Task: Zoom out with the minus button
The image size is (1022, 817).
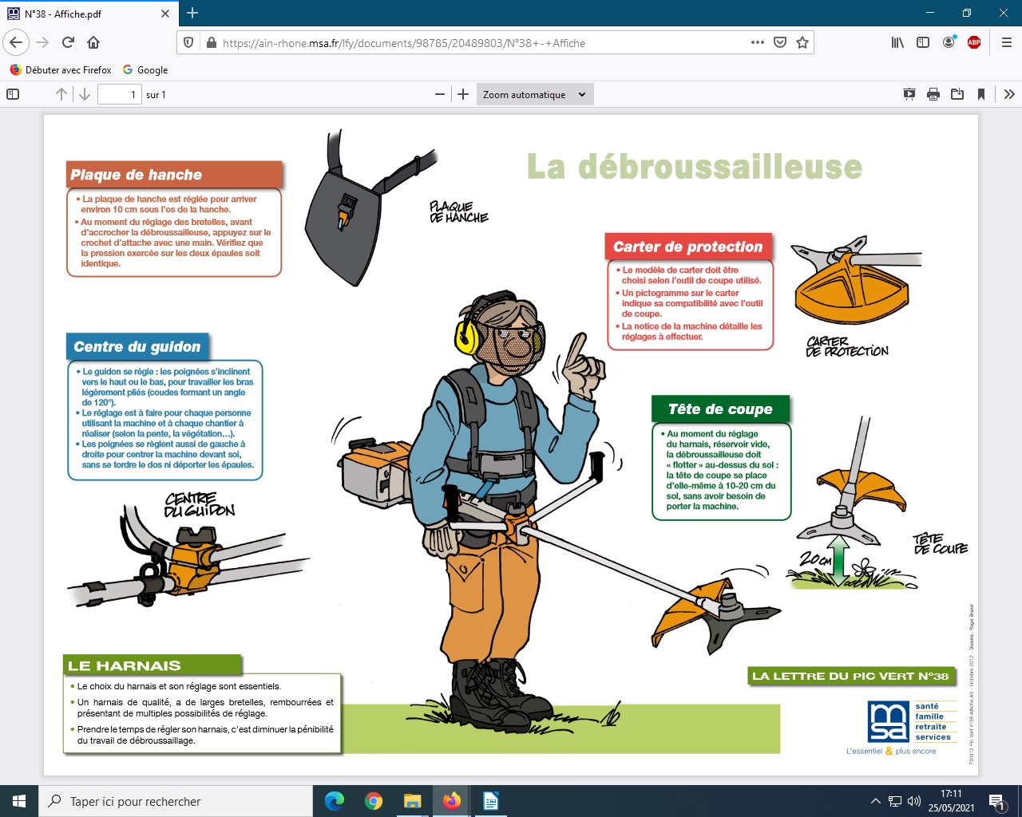Action: [x=440, y=94]
